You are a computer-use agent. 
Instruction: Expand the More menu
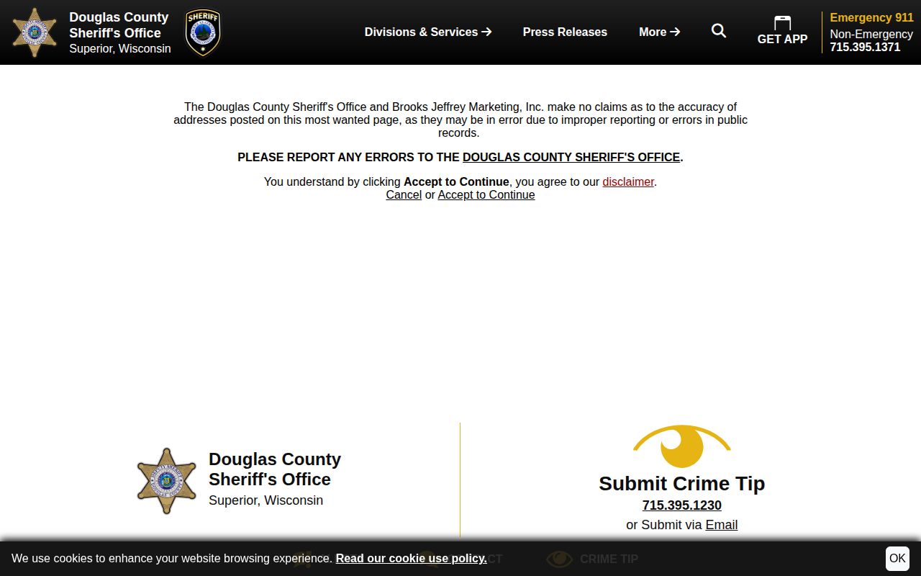coord(660,32)
